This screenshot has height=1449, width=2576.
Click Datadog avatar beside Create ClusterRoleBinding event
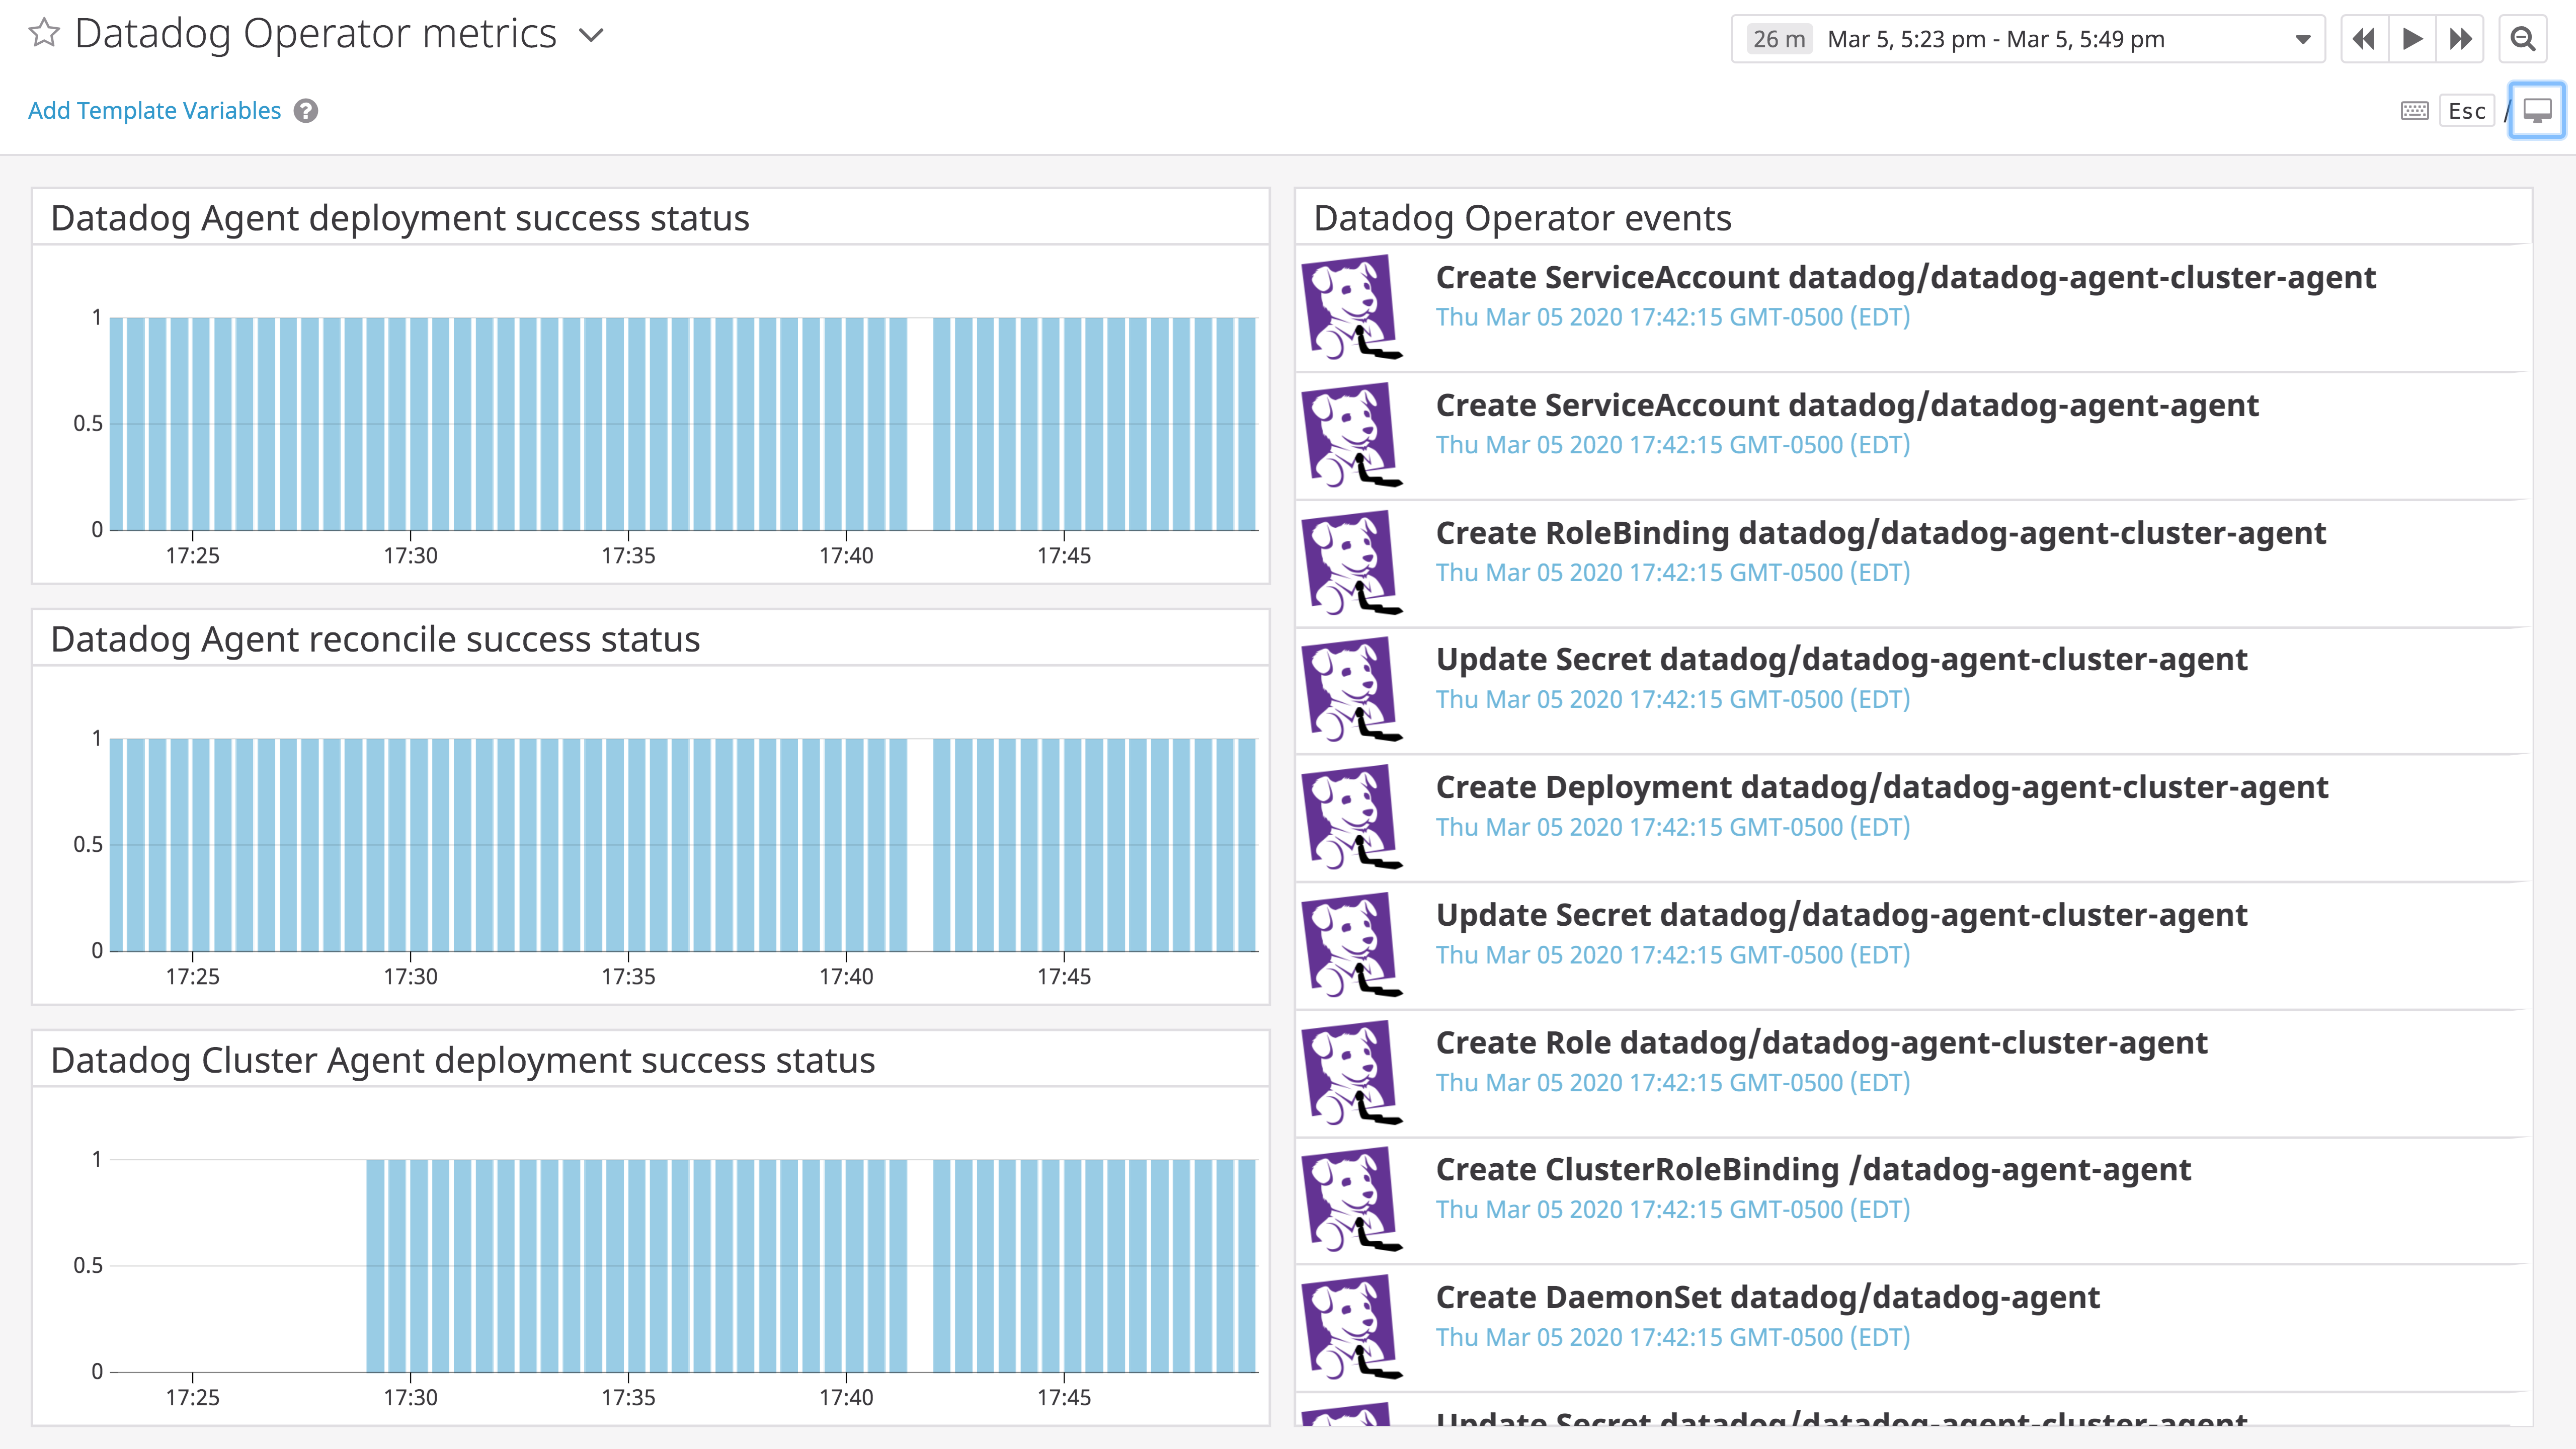click(x=1351, y=1199)
